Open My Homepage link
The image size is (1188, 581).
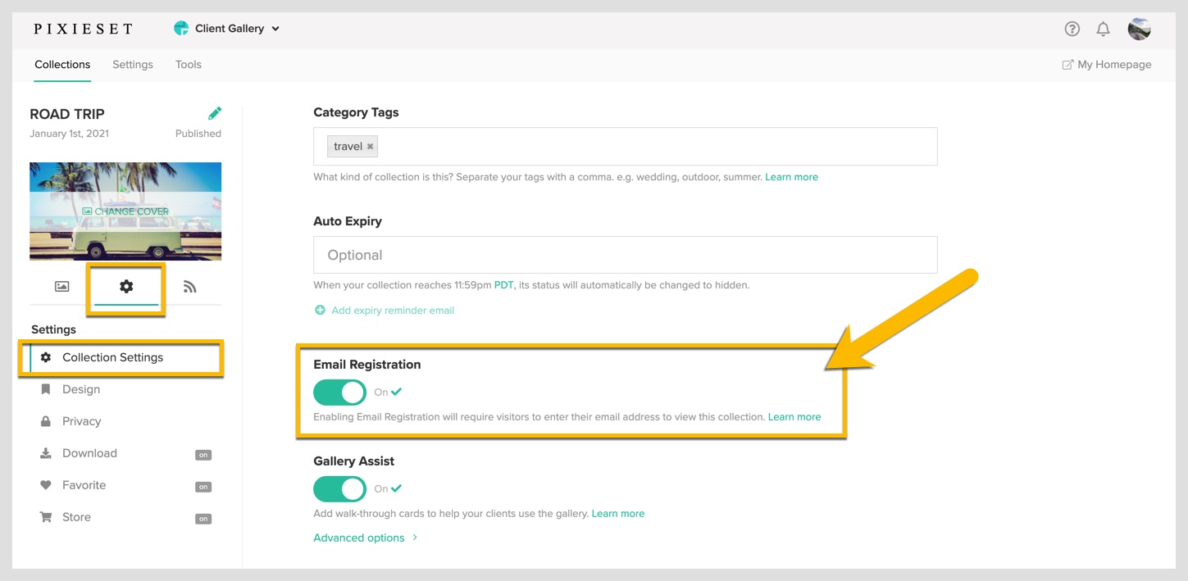[1107, 65]
